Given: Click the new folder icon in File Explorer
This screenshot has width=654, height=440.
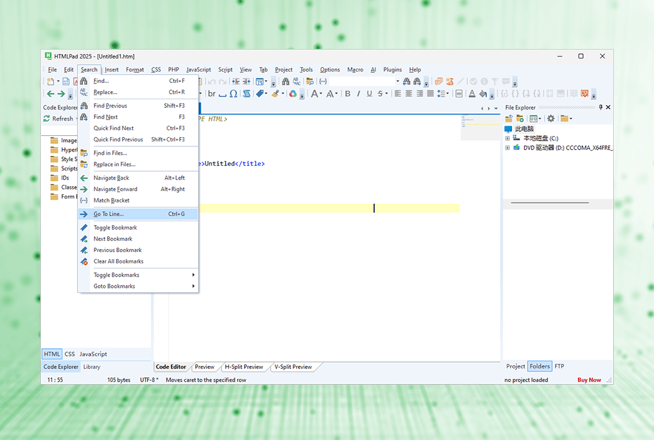Looking at the screenshot, I should tap(519, 118).
